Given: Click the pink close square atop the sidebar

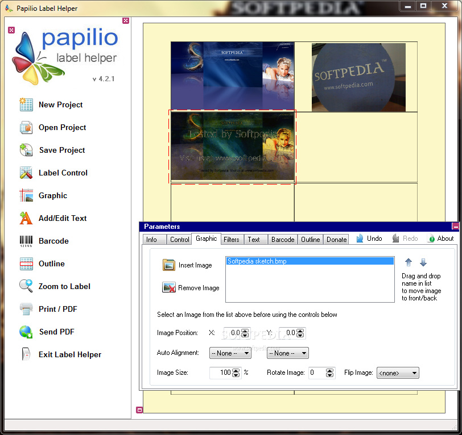Looking at the screenshot, I should pos(126,20).
